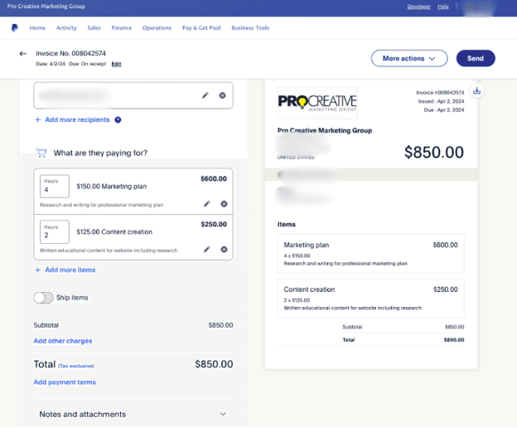Open the Activity menu

click(66, 28)
